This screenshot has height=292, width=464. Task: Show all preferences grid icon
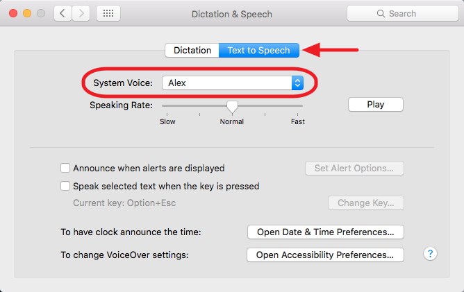(108, 13)
